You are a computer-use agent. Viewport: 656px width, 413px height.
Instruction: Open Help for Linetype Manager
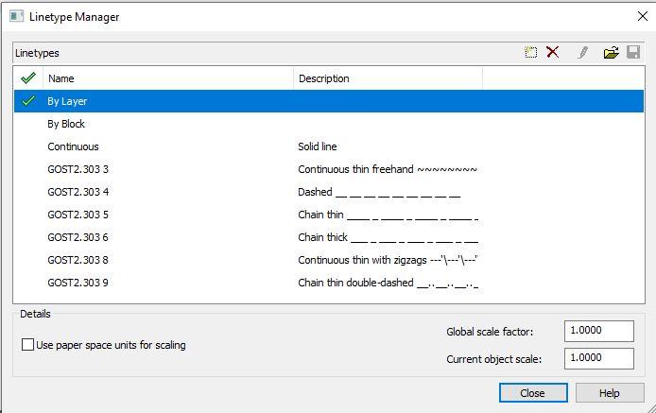click(x=609, y=393)
